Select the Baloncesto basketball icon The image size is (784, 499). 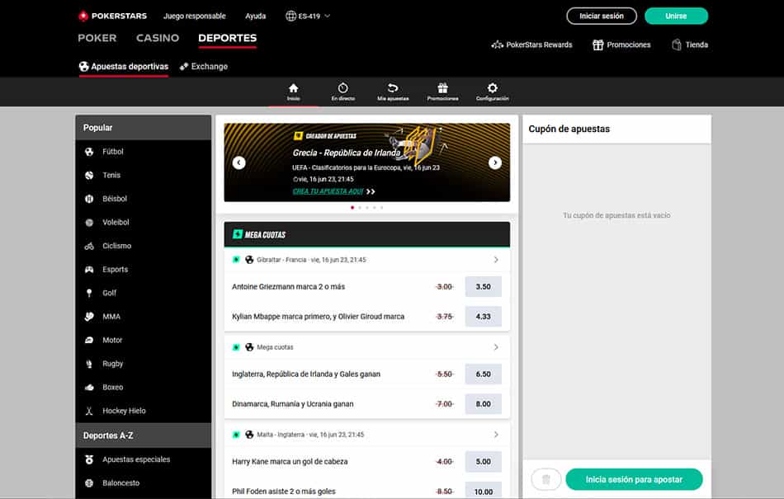[89, 483]
